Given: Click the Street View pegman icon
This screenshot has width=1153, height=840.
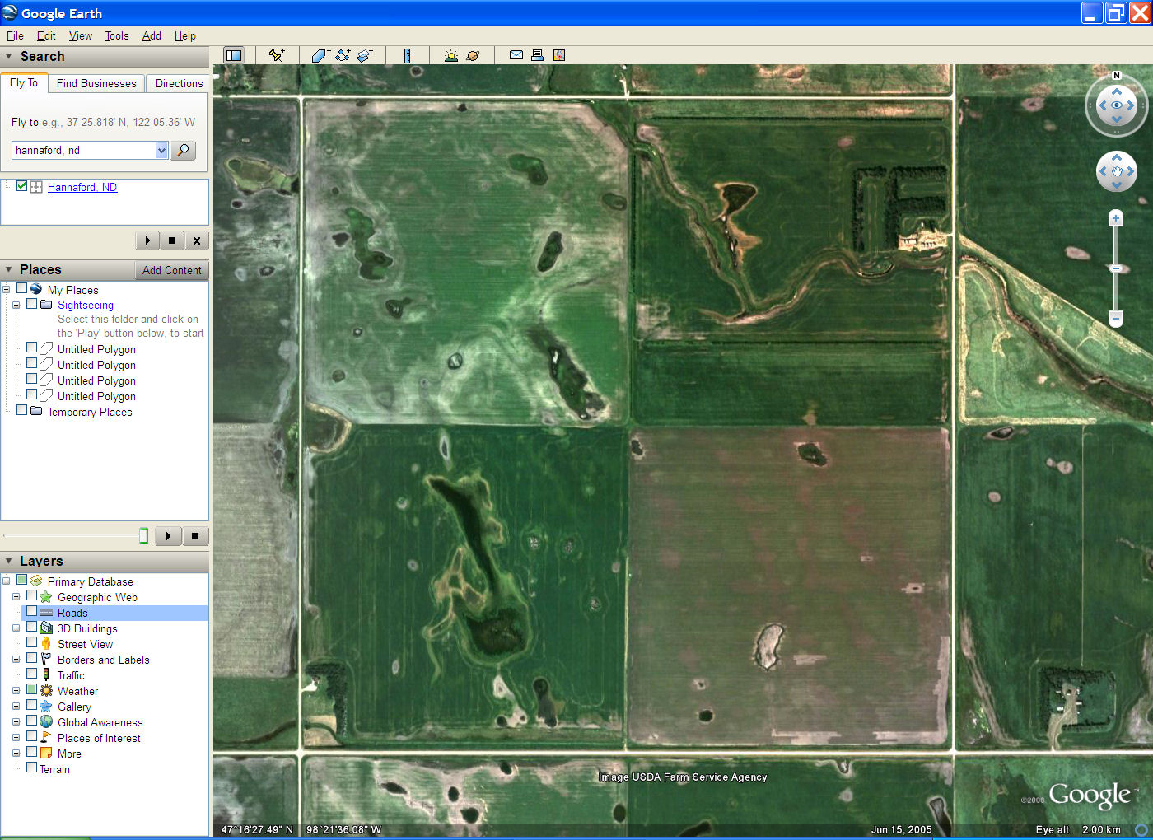Looking at the screenshot, I should [x=46, y=644].
